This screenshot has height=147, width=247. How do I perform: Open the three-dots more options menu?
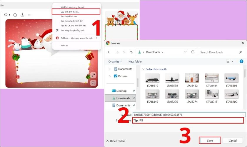point(30,15)
